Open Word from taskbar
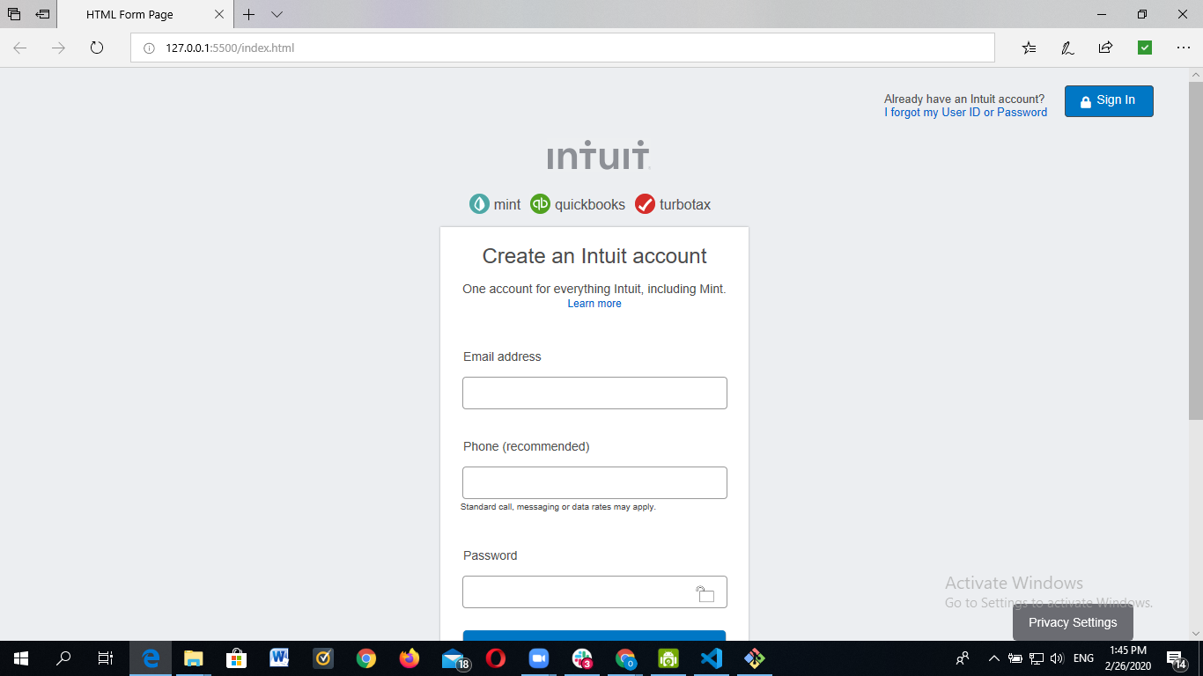The height and width of the screenshot is (676, 1203). coord(280,658)
